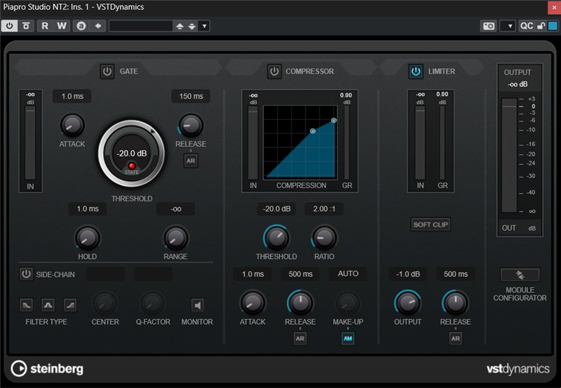Activate the SIDE-CHAIN power button
This screenshot has height=388, width=561.
(26, 274)
